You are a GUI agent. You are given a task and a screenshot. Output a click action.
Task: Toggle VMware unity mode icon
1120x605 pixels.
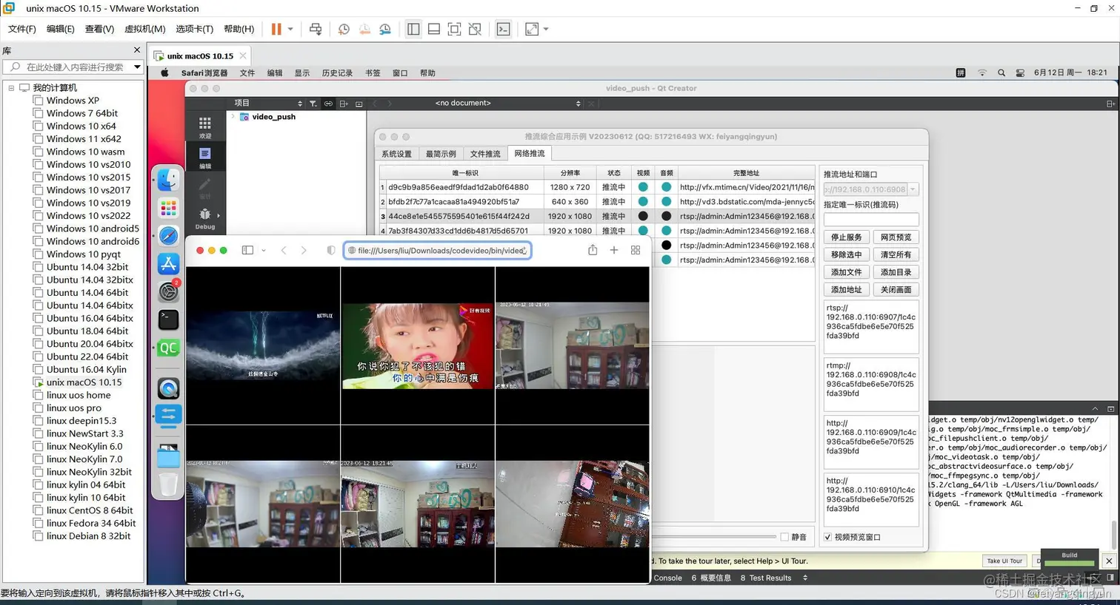[475, 29]
